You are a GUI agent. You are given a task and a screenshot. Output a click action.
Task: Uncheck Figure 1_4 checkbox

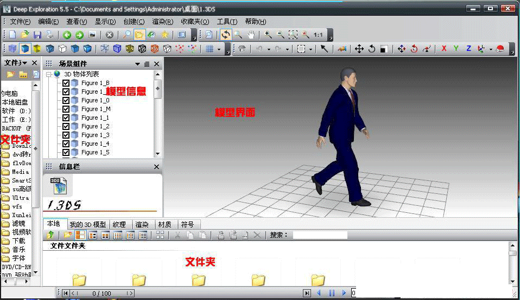66,144
